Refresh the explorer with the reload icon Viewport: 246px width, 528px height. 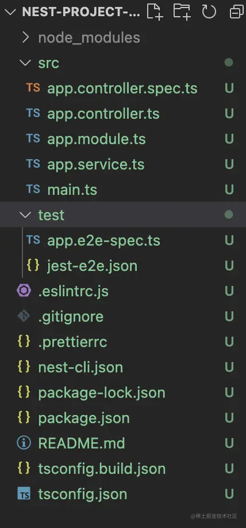(209, 12)
